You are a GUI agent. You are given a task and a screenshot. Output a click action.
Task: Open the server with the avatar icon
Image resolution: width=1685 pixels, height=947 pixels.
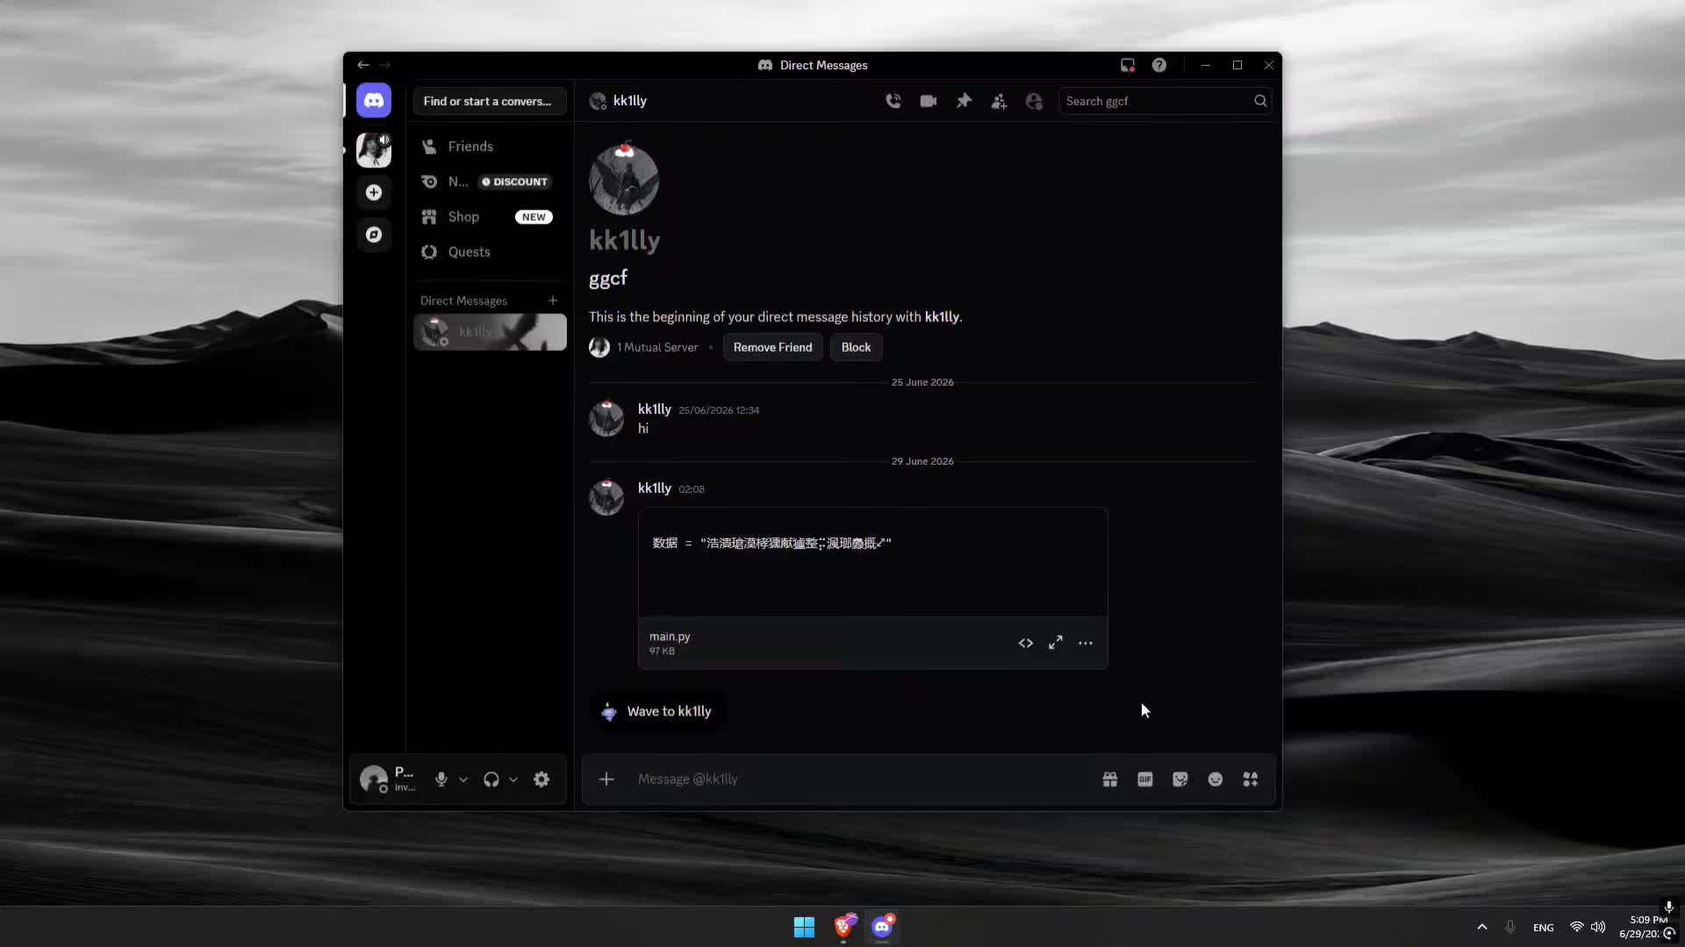coord(374,150)
